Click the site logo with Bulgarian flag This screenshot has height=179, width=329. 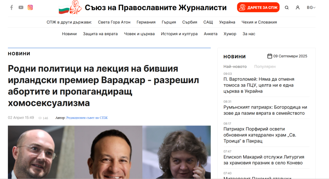point(70,7)
